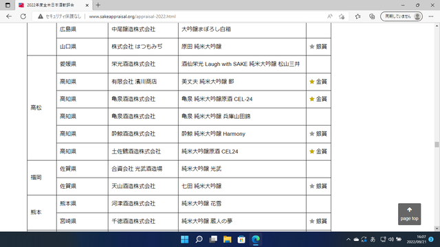This screenshot has height=247, width=440.
Task: Open the volume control tray icon
Action: coord(391,239)
